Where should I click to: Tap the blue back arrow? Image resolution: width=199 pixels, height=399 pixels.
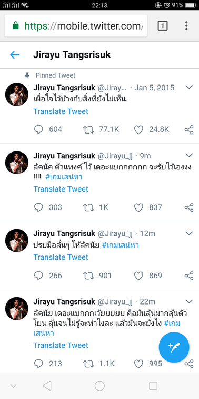[x=15, y=55]
